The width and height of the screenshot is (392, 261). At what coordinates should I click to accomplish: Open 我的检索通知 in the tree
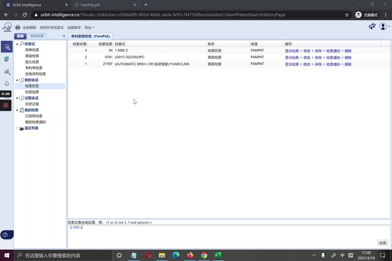point(35,122)
